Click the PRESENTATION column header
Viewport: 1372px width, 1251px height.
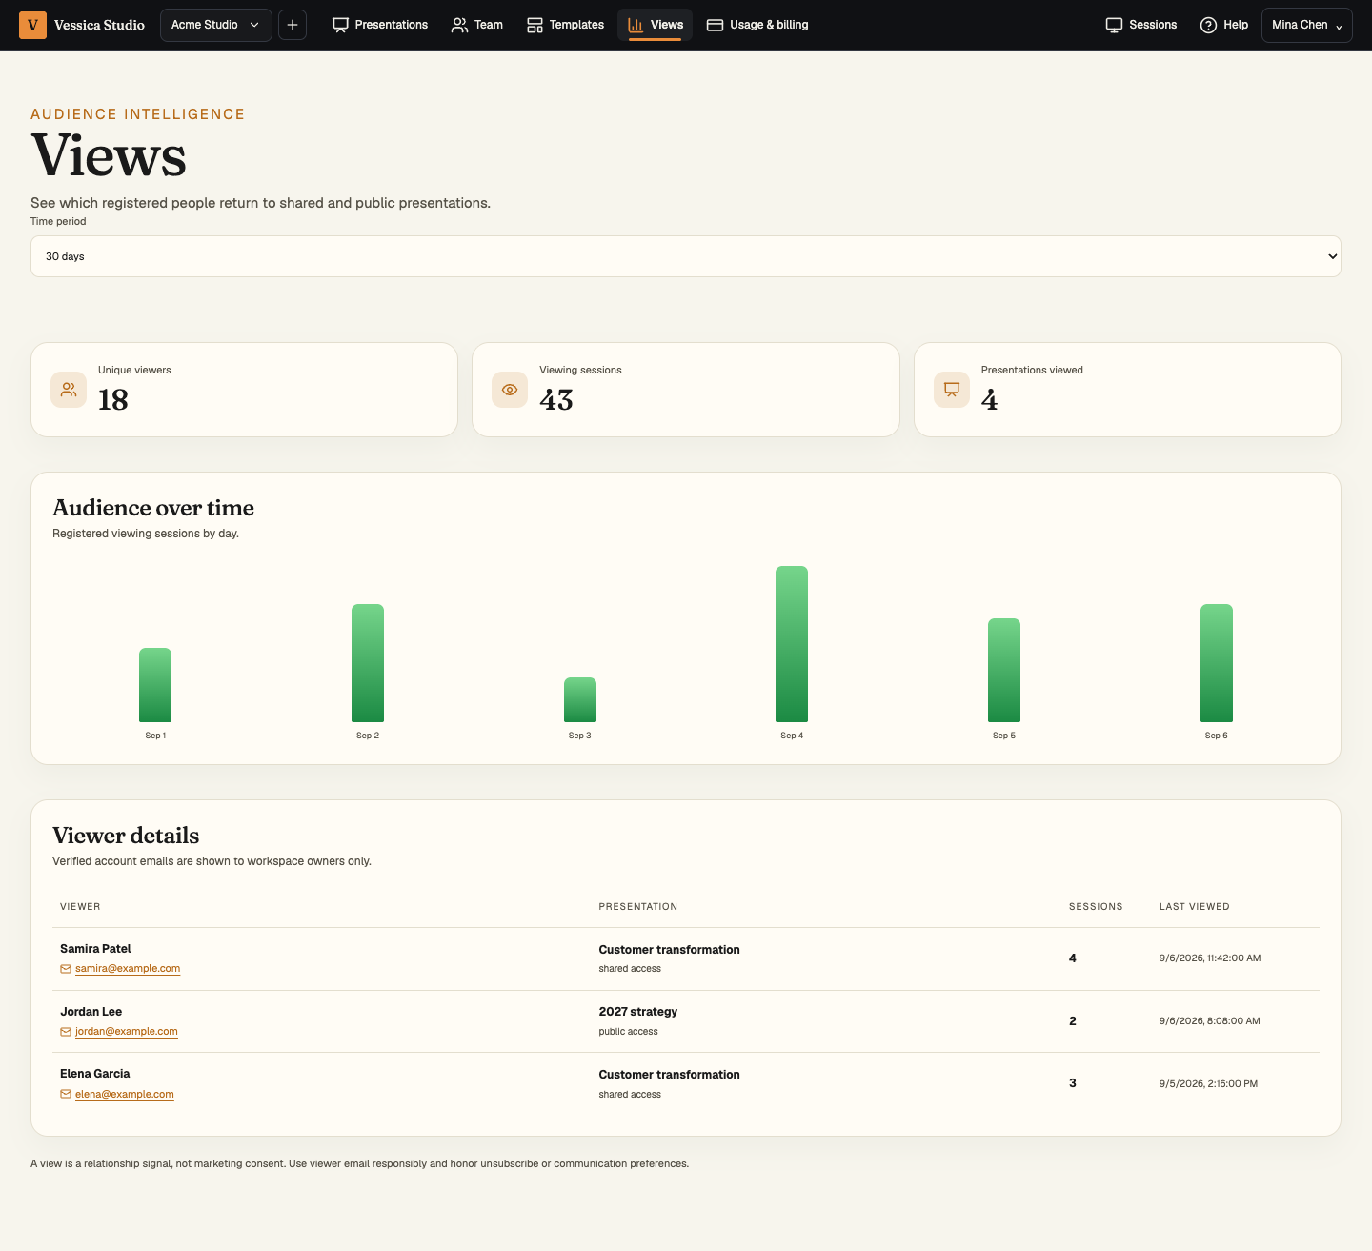coord(638,907)
